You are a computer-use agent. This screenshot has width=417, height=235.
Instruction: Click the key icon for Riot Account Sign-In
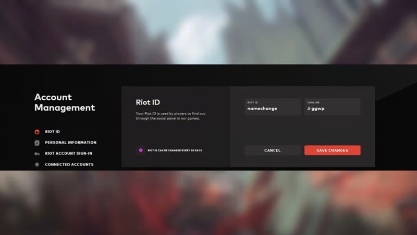click(37, 154)
